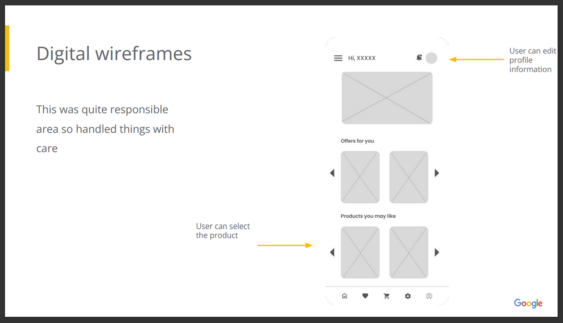
Task: Select the second Offers for you placeholder
Action: pos(408,177)
